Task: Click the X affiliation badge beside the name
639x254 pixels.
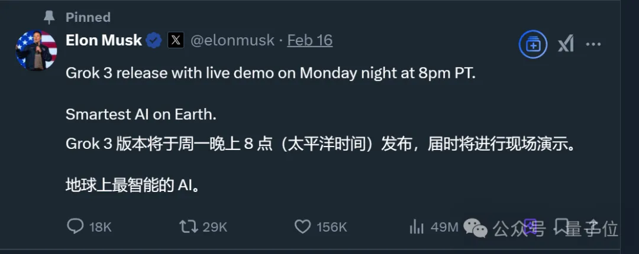Action: pos(176,40)
